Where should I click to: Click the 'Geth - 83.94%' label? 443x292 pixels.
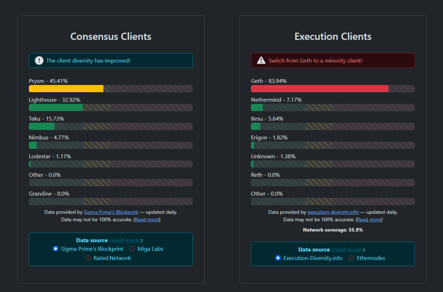(269, 81)
